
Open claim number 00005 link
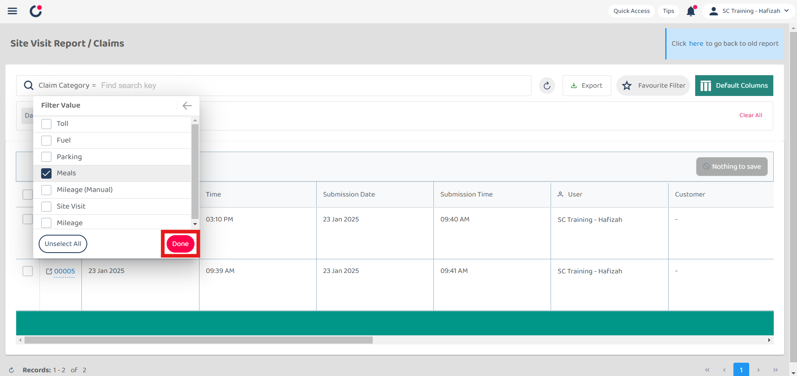64,271
